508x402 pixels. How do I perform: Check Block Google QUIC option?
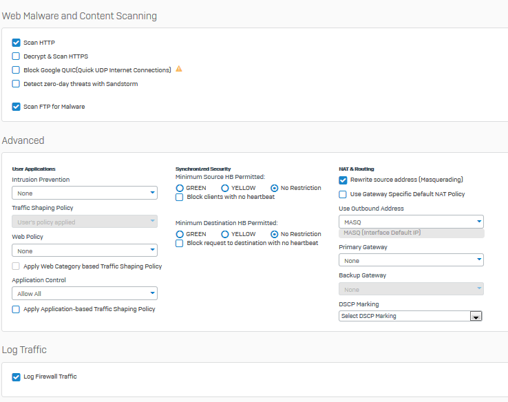[x=17, y=70]
